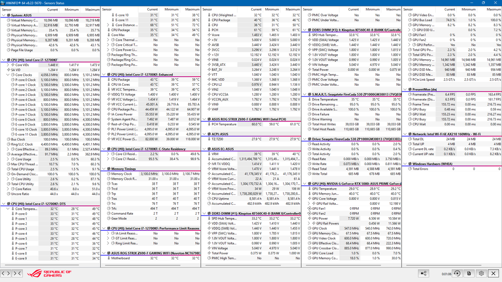Click the voltage bolt icon of Vcore row
Screen dimensions: 502x282
coord(209,35)
